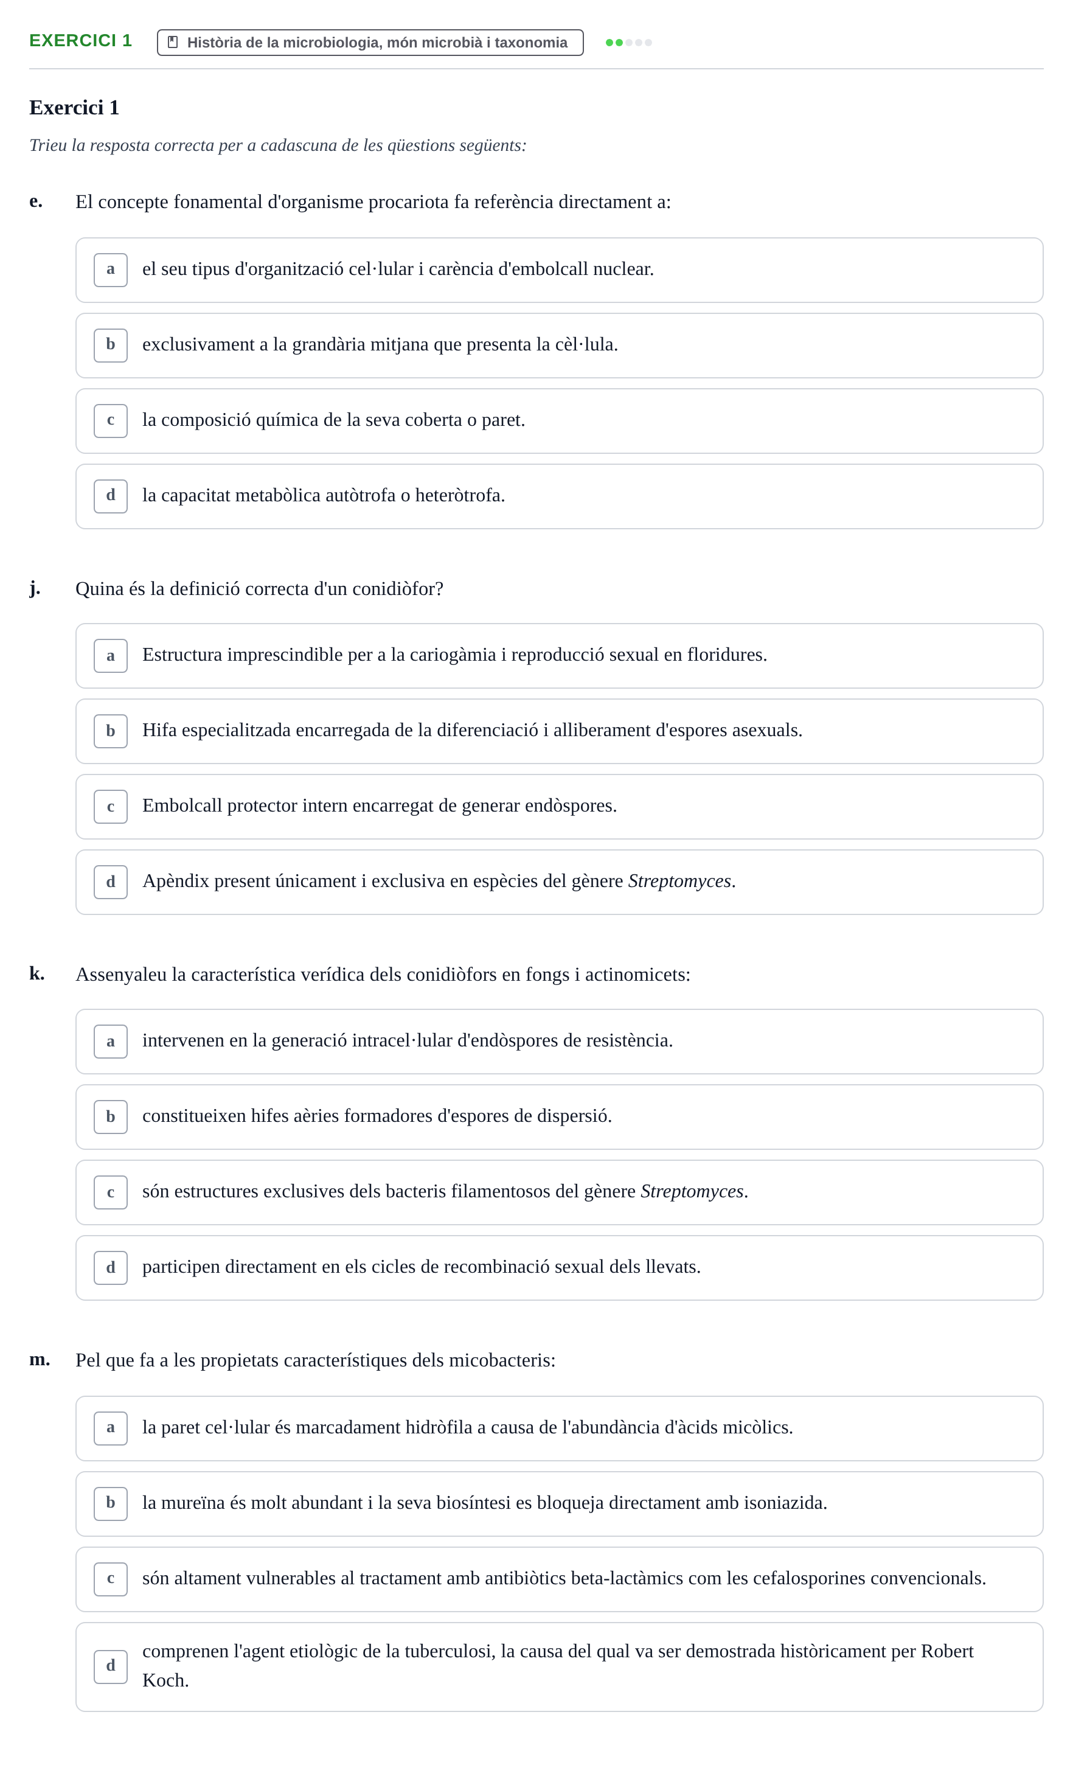1073x1768 pixels.
Task: Select option about recombinació sexual dels llevats
Action: point(560,1268)
